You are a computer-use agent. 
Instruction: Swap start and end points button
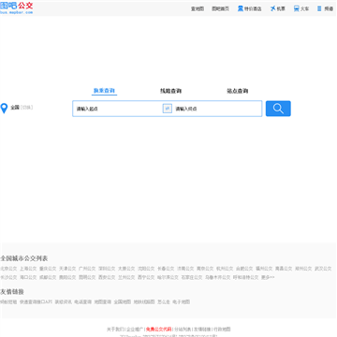pos(168,109)
